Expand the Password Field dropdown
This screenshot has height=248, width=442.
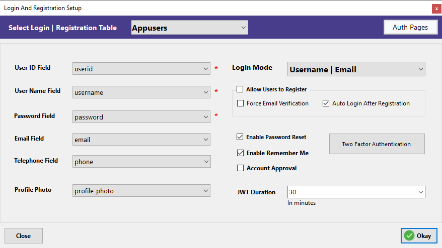point(141,116)
